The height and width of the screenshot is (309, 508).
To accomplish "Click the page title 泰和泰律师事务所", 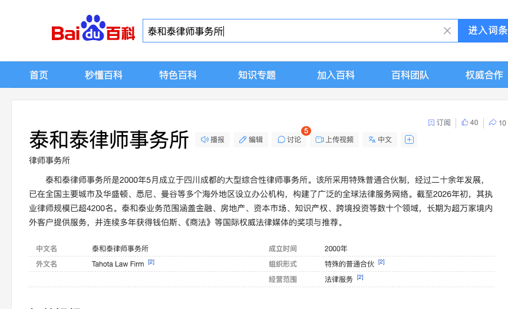I will 109,140.
